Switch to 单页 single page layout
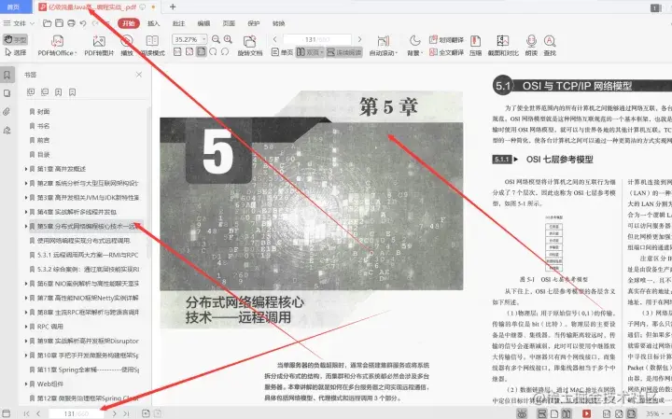 tap(282, 52)
